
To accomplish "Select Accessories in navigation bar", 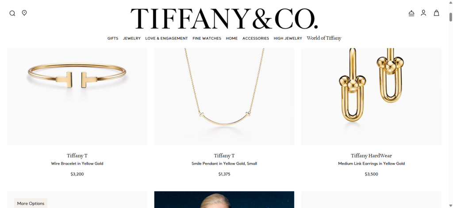I will 256,38.
